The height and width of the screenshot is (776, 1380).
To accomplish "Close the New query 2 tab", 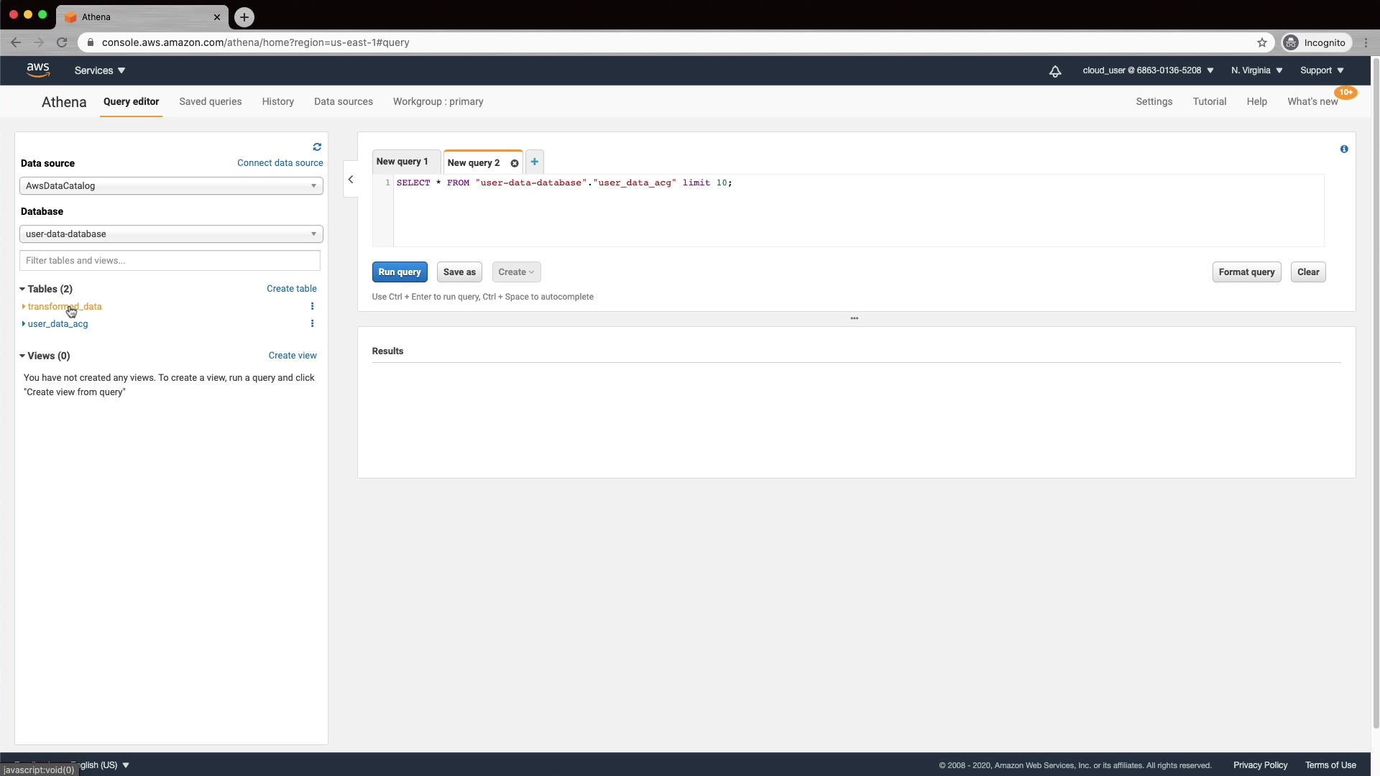I will coord(515,163).
